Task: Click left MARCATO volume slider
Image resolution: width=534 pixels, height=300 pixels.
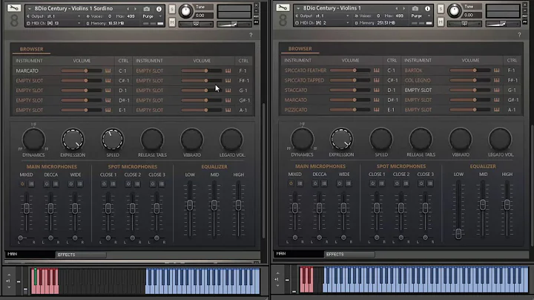Action: pos(82,71)
